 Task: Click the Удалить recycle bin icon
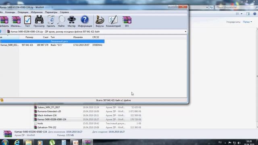(x=51, y=21)
